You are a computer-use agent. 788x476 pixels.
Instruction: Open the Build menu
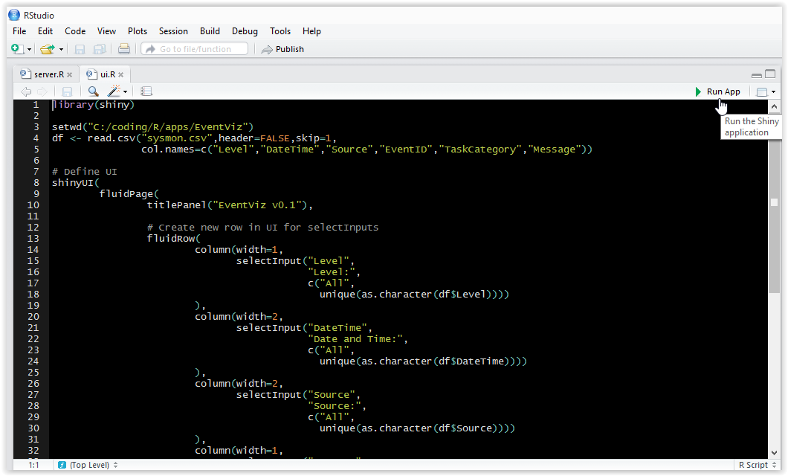210,31
